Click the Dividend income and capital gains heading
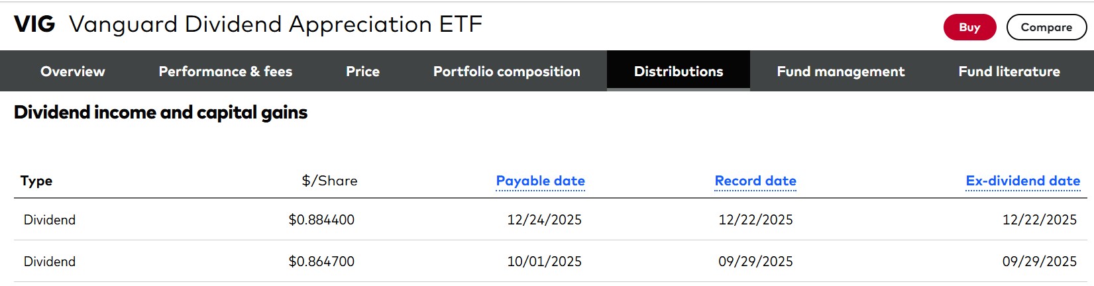Image resolution: width=1094 pixels, height=286 pixels. point(161,113)
